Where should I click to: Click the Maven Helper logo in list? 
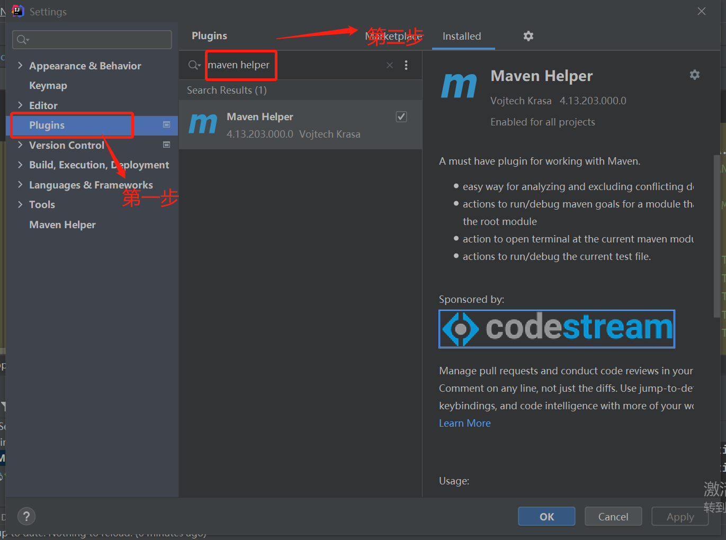[x=203, y=124]
